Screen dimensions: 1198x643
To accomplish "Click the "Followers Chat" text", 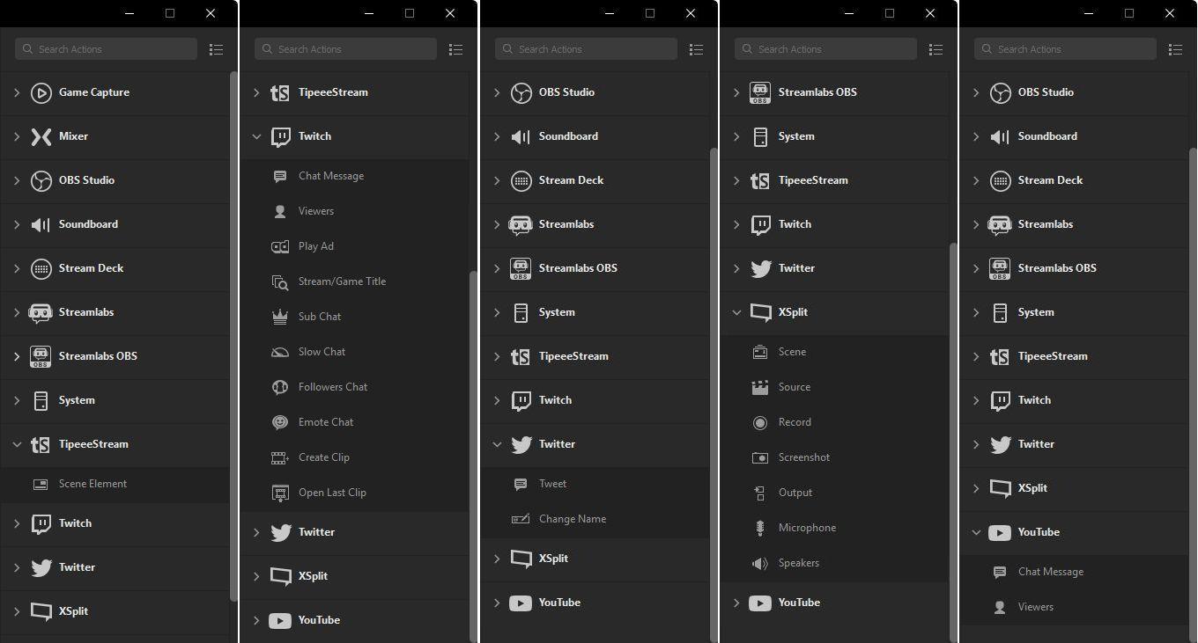I will pos(333,387).
